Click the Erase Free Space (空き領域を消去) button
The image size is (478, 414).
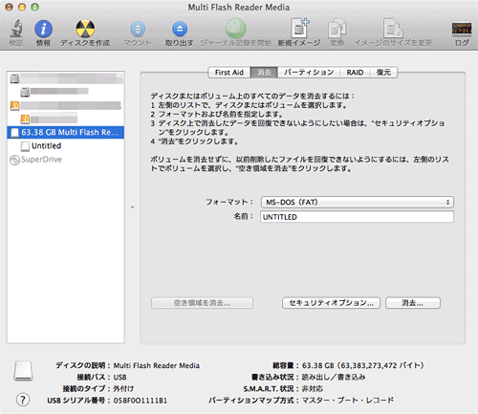[x=202, y=303]
